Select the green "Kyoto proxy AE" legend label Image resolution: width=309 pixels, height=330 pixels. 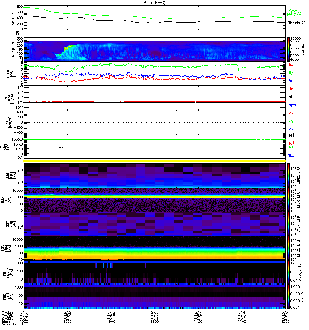294,12
